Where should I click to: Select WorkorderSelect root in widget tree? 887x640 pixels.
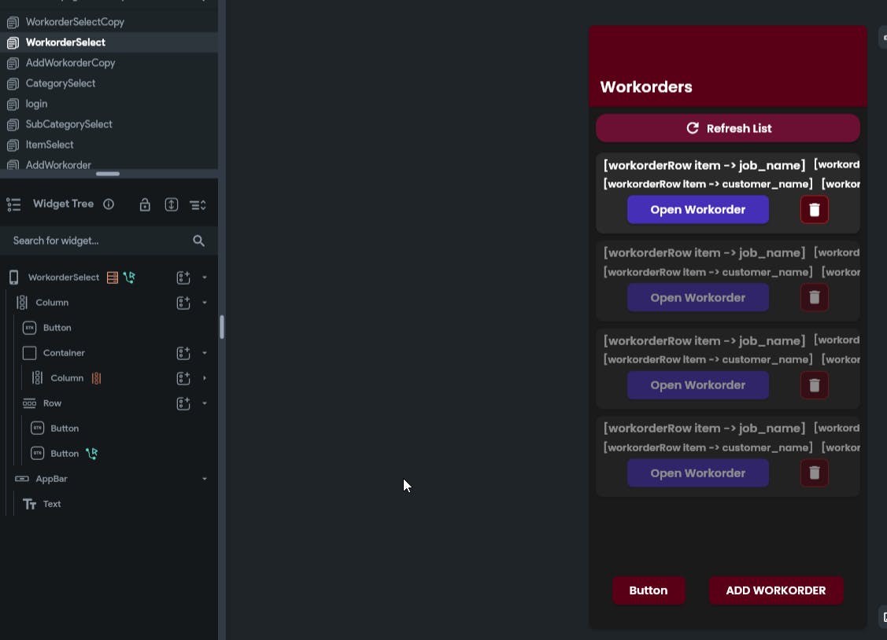(63, 278)
